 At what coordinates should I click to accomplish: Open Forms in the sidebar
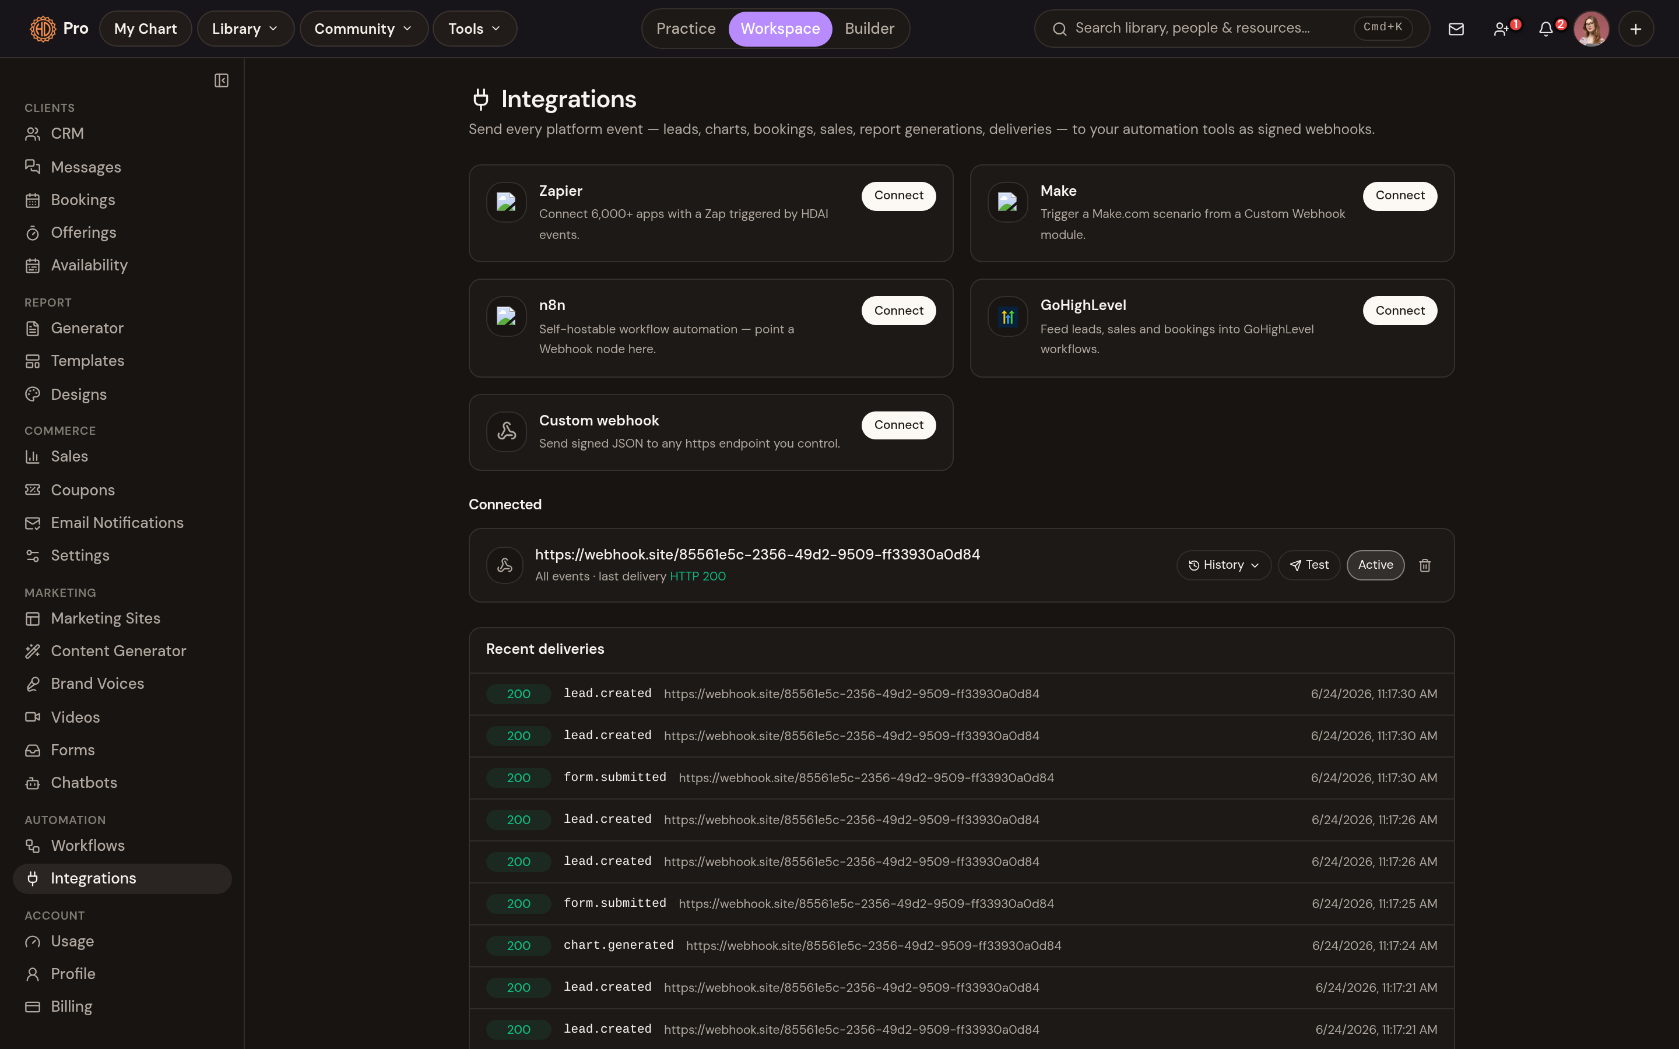pos(122,750)
